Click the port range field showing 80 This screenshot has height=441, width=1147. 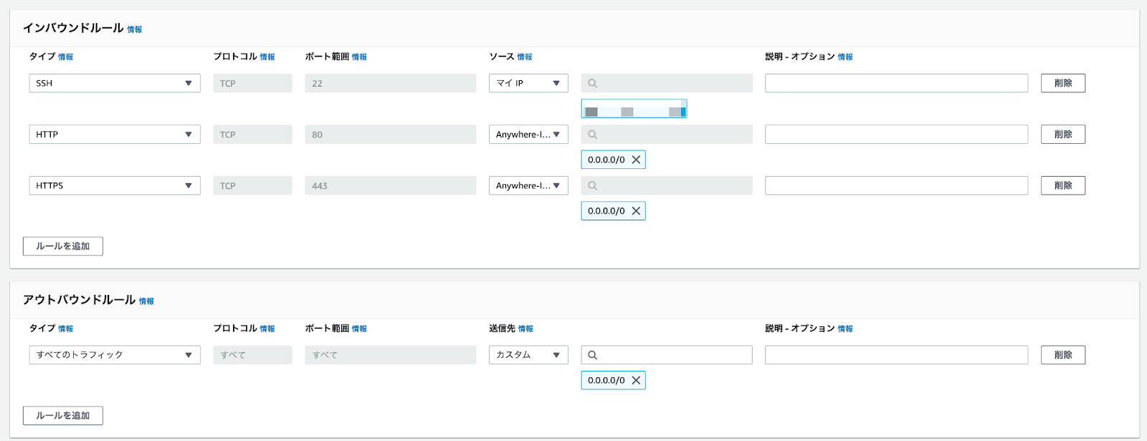click(x=390, y=135)
